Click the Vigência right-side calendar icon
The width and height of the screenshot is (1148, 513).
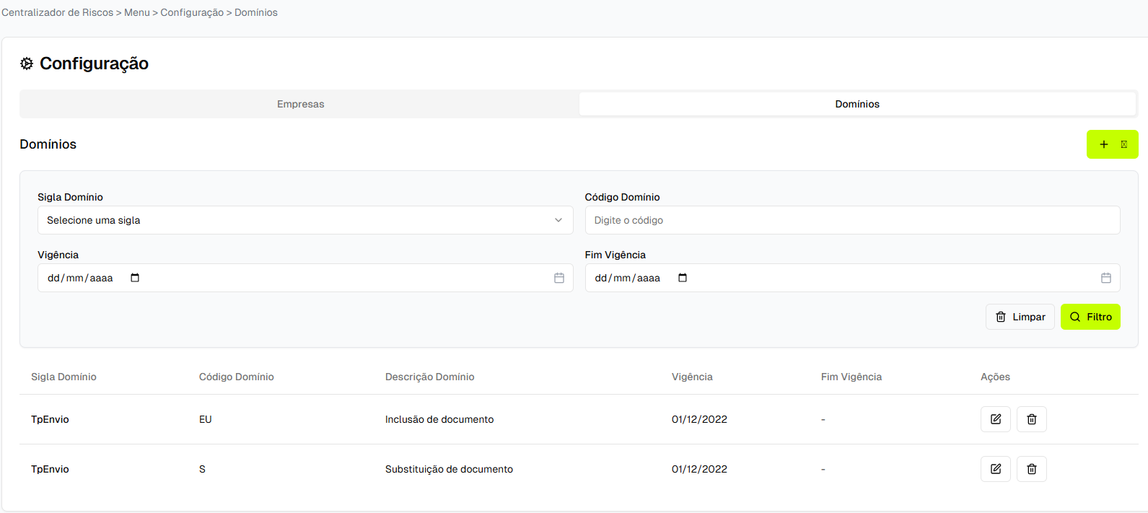pos(559,278)
